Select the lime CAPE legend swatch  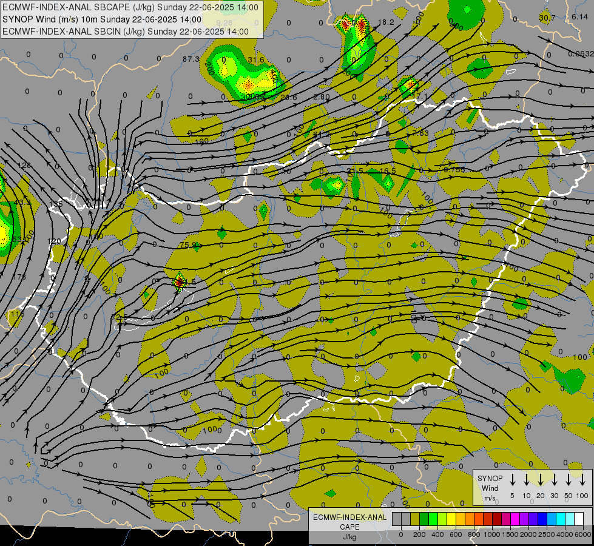click(x=442, y=519)
